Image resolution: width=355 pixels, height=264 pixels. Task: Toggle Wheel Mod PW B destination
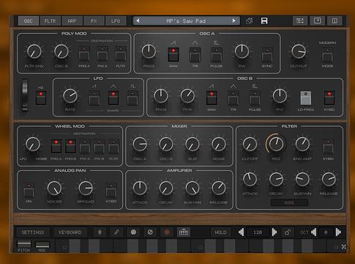100,146
